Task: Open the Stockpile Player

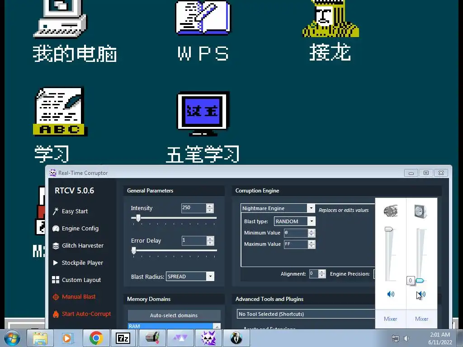Action: click(x=82, y=263)
